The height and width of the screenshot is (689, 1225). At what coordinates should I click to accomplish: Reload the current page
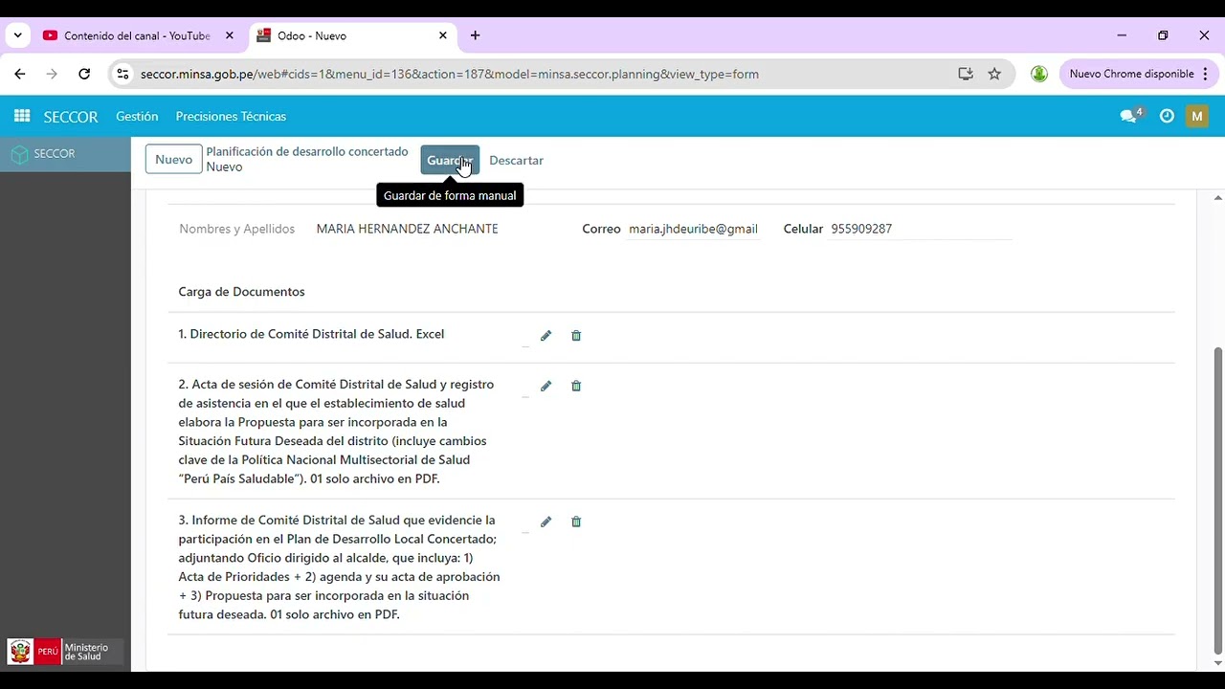click(x=84, y=74)
